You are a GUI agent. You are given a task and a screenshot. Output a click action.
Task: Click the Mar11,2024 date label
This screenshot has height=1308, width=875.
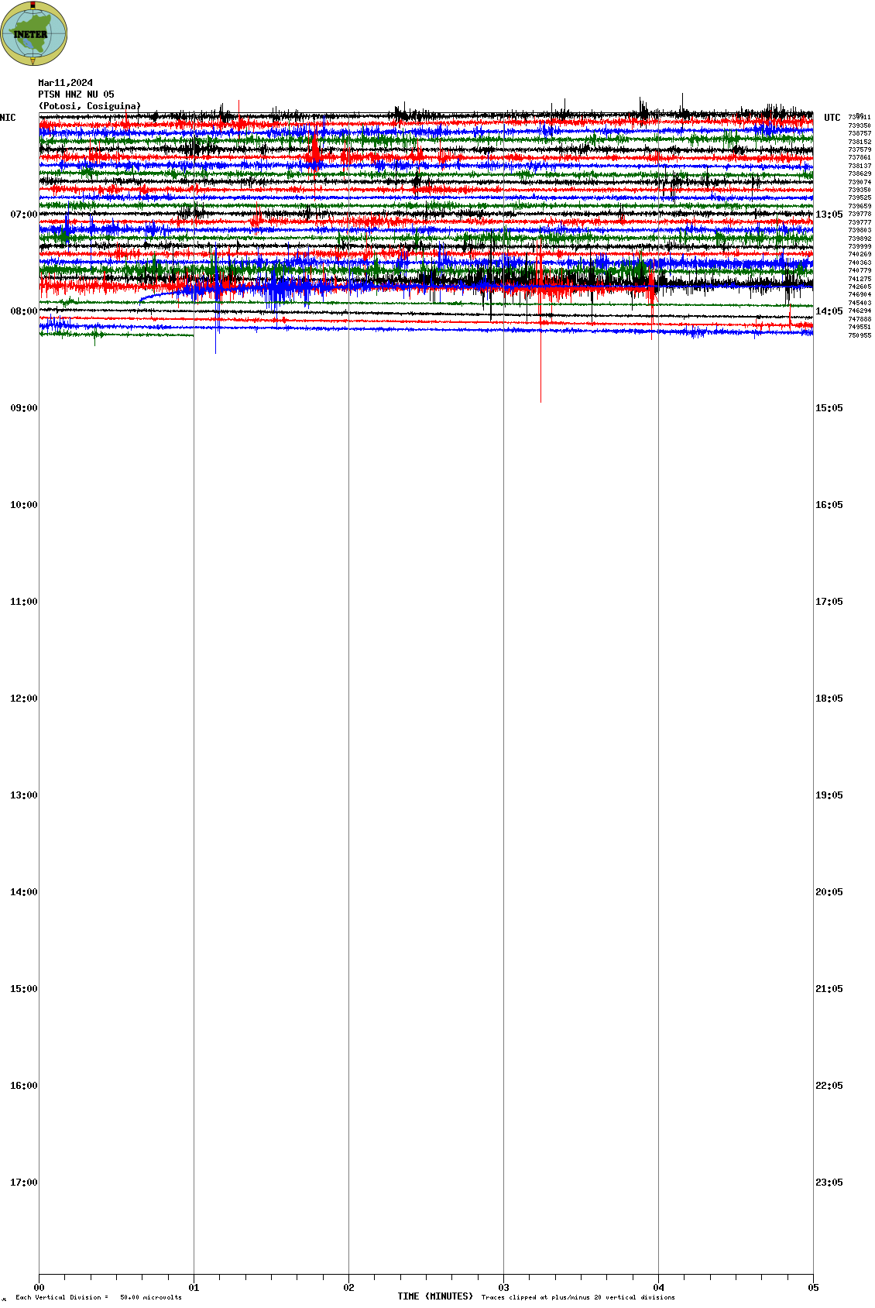[65, 83]
